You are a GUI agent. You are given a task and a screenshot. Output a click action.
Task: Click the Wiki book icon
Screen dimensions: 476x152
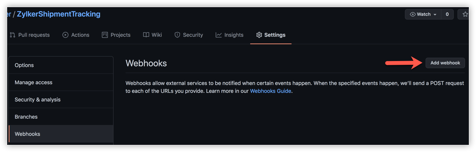click(x=146, y=35)
